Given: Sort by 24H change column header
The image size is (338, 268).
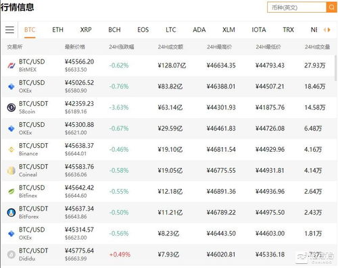Looking at the screenshot, I should coord(122,47).
